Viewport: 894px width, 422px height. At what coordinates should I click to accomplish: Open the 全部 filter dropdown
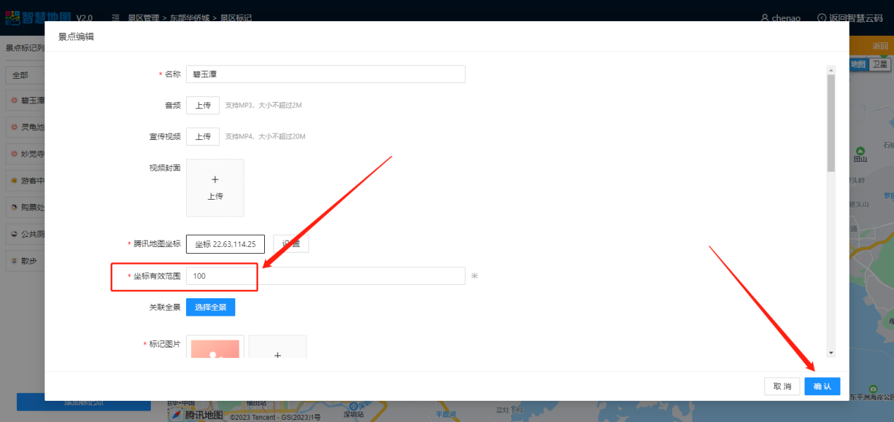pos(25,75)
